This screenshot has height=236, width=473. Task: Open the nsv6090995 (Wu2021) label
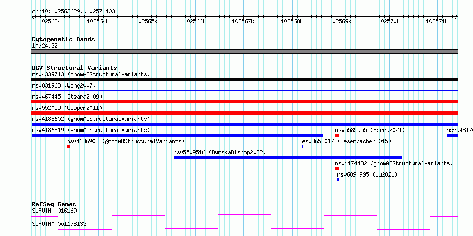coord(367,174)
